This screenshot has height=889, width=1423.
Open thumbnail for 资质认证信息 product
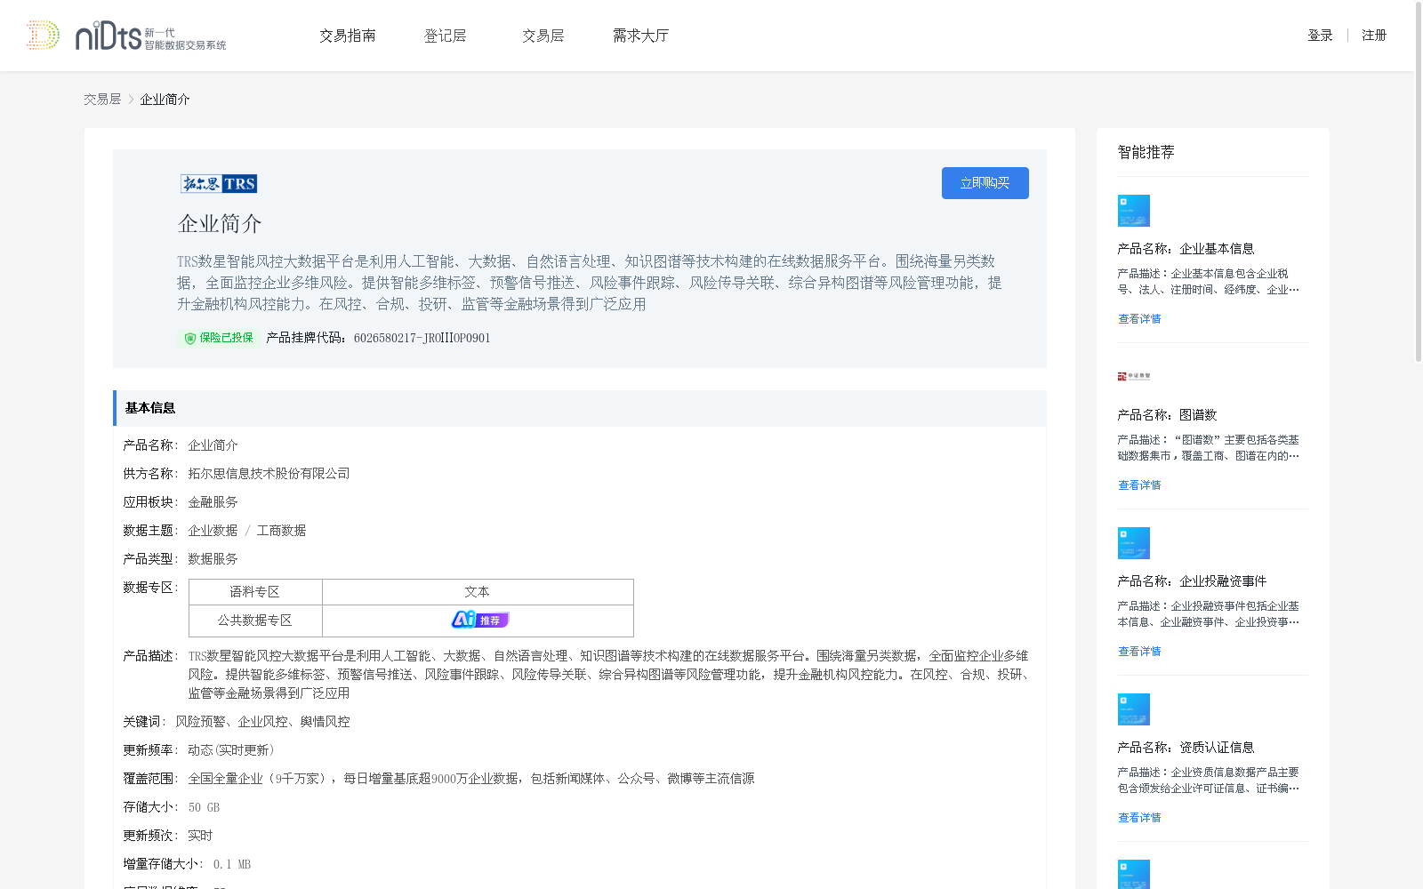[1134, 709]
